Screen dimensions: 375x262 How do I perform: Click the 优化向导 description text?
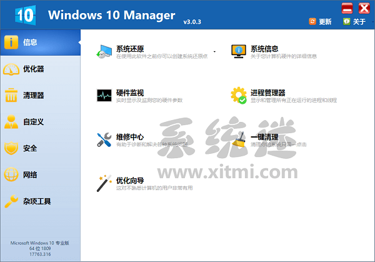(154, 188)
